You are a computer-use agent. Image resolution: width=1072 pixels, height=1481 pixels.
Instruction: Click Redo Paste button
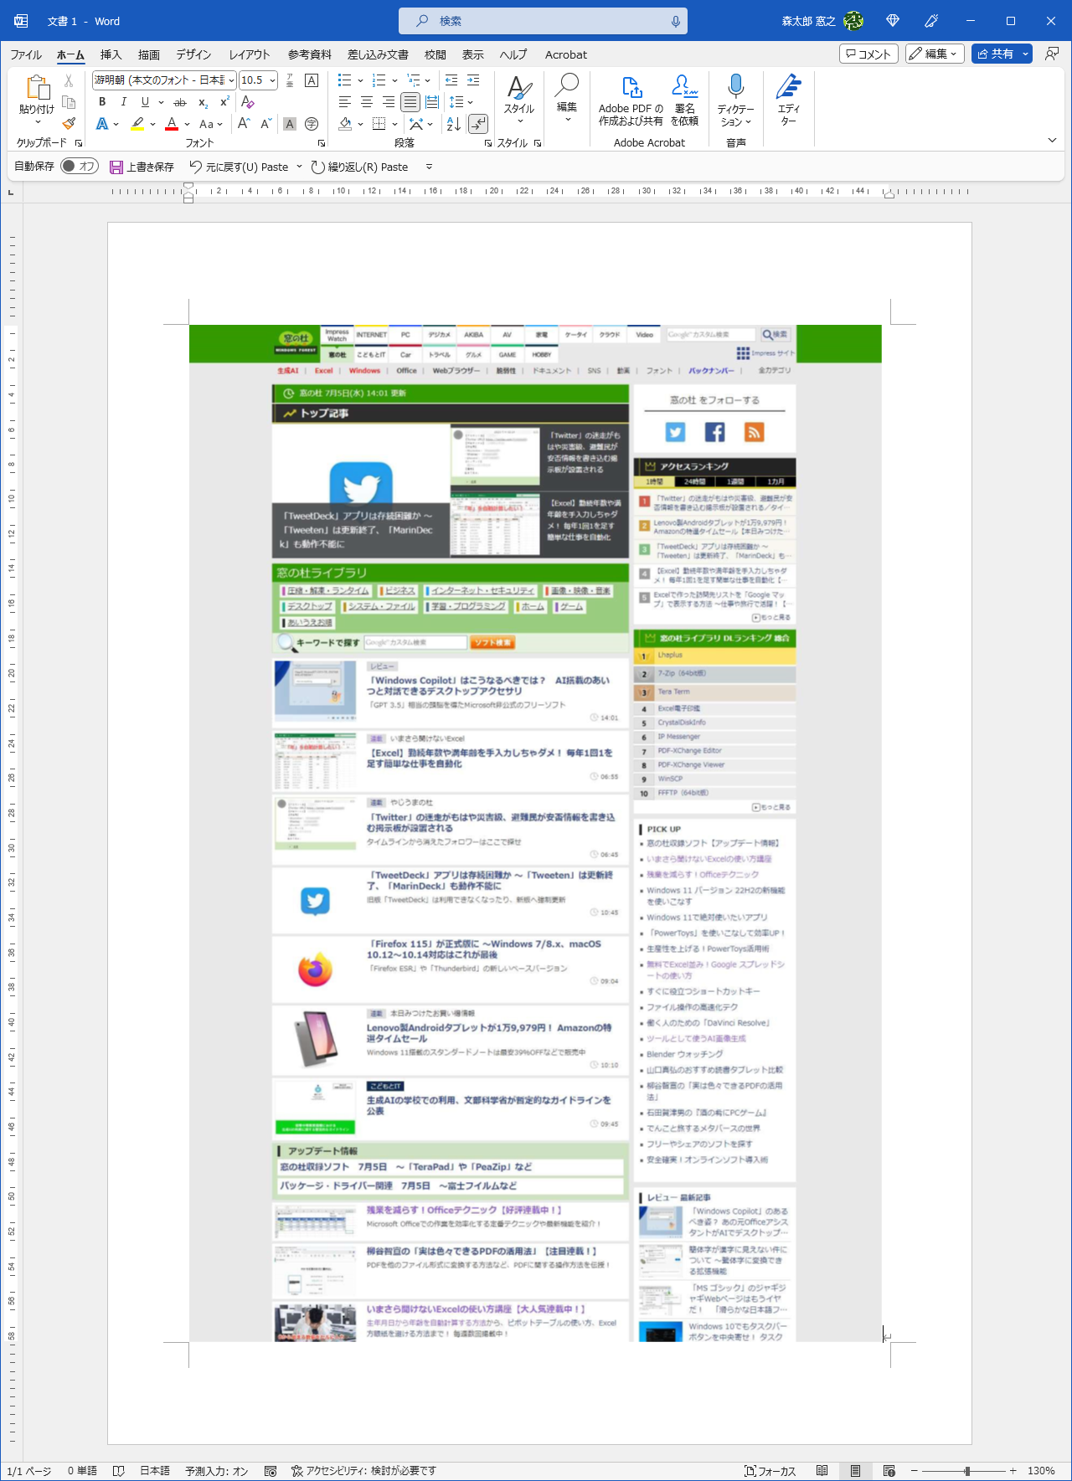coord(359,167)
